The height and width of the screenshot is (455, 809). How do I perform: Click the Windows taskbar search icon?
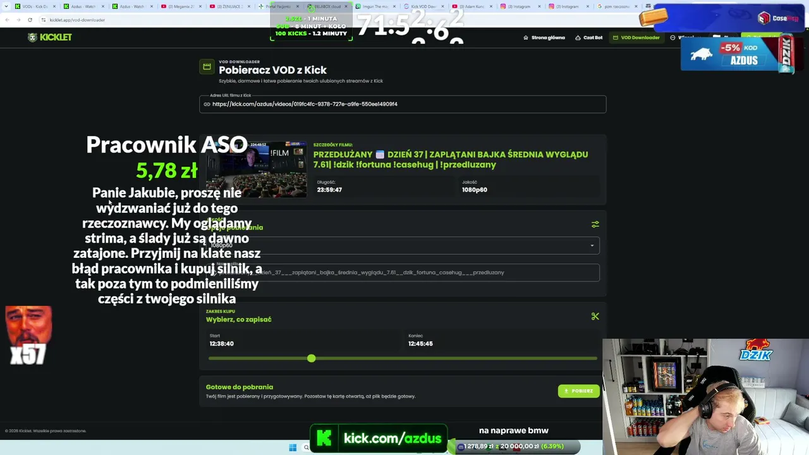click(307, 447)
